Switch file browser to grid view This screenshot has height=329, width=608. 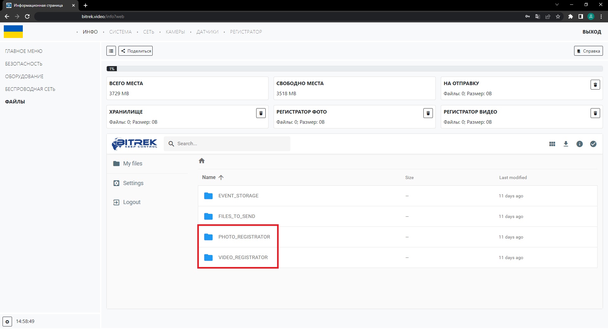click(552, 144)
